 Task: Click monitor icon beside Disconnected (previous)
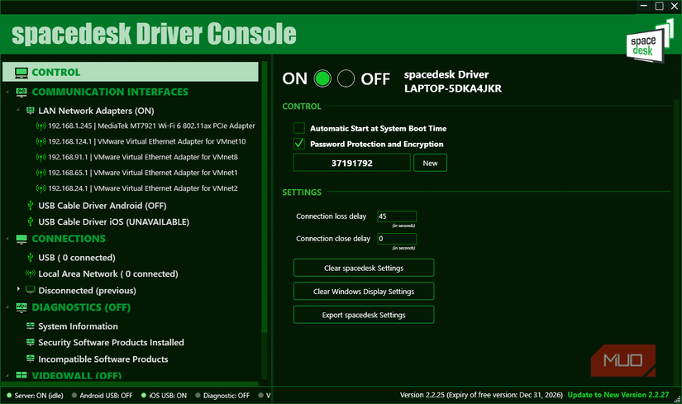point(31,290)
